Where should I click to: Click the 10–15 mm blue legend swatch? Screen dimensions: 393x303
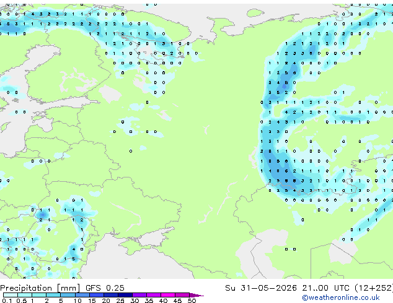tap(82, 295)
